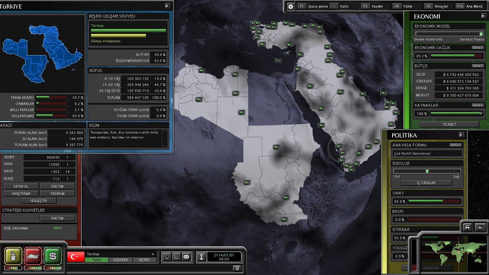
Task: Switch to the DETAY tab
Action: point(144,260)
